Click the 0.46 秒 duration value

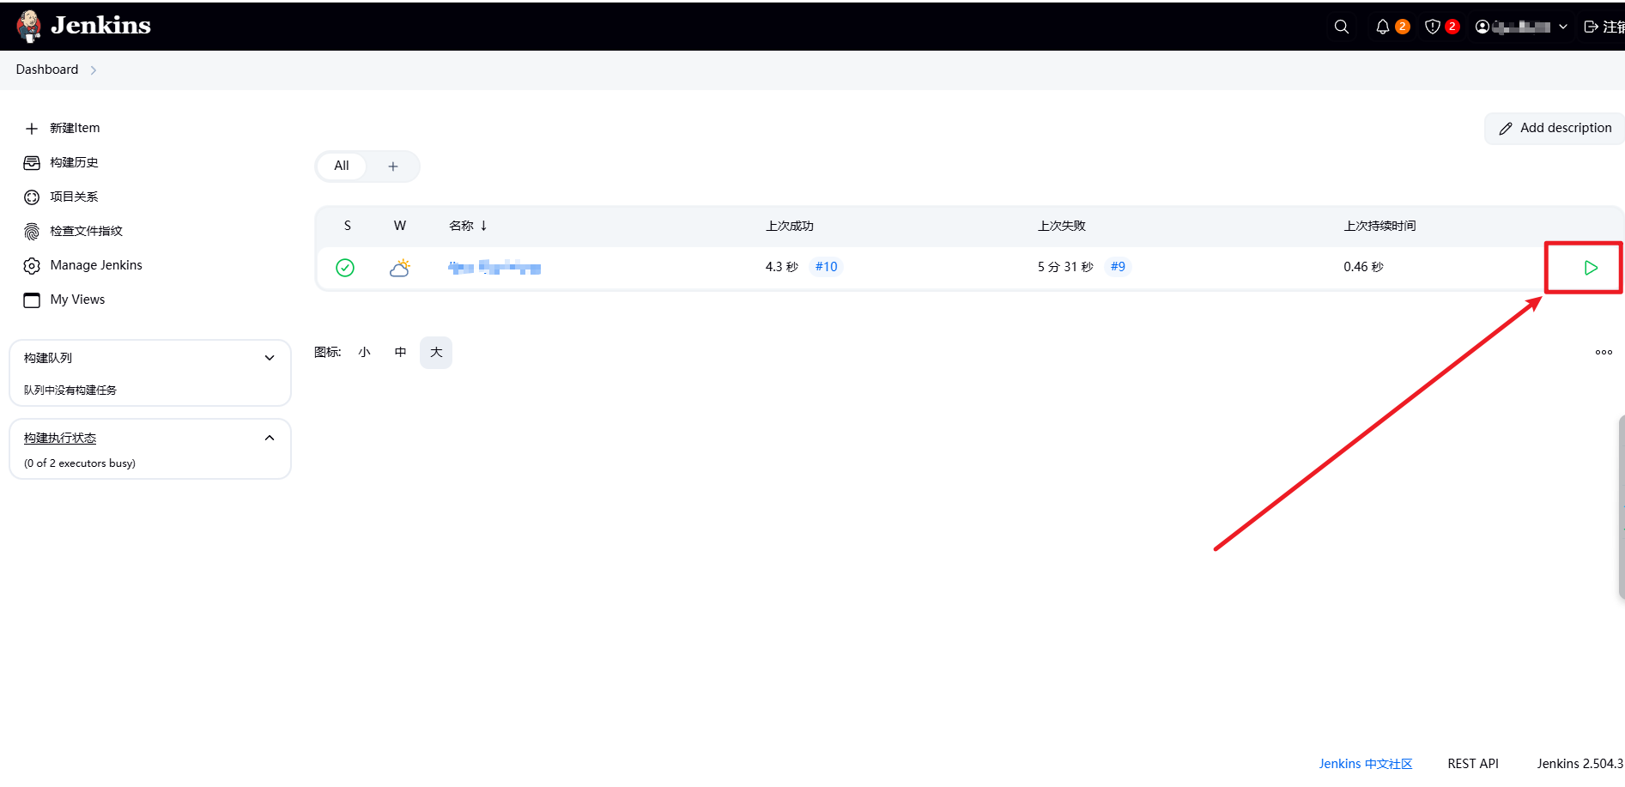click(1363, 267)
